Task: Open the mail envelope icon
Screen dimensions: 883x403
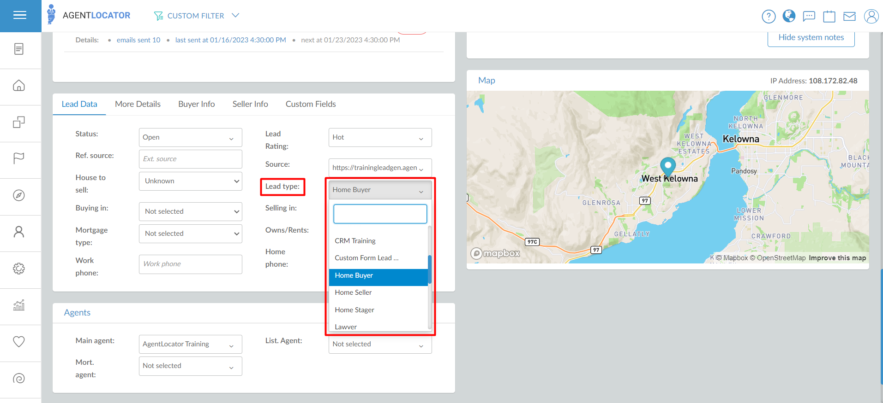Action: click(849, 17)
